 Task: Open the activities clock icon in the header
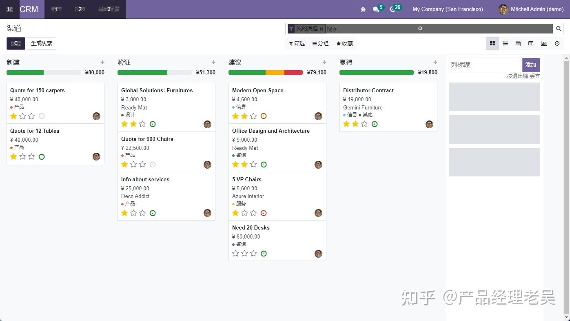393,9
